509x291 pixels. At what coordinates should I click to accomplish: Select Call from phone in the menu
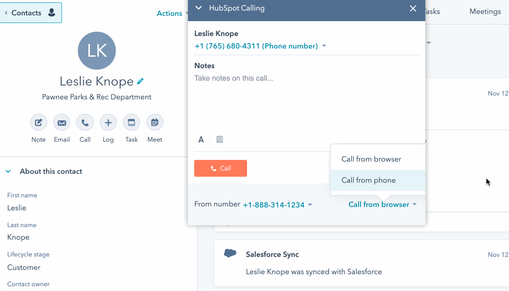[x=368, y=181]
